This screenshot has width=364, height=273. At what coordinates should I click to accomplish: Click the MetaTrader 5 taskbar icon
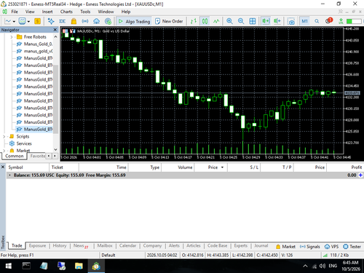tap(96, 266)
